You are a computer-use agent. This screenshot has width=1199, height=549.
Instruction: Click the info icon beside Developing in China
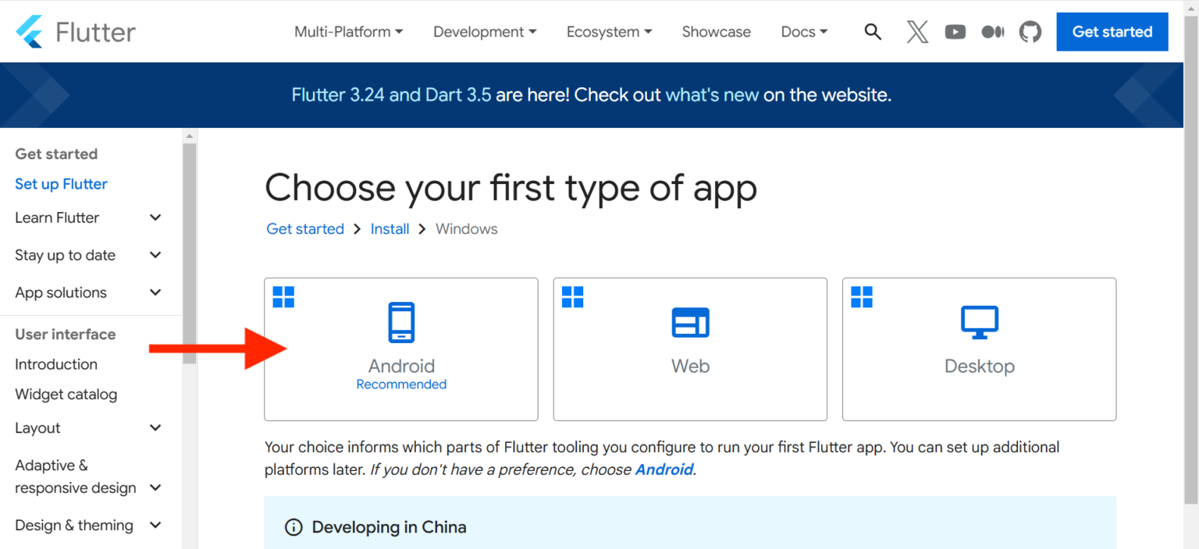click(x=293, y=526)
